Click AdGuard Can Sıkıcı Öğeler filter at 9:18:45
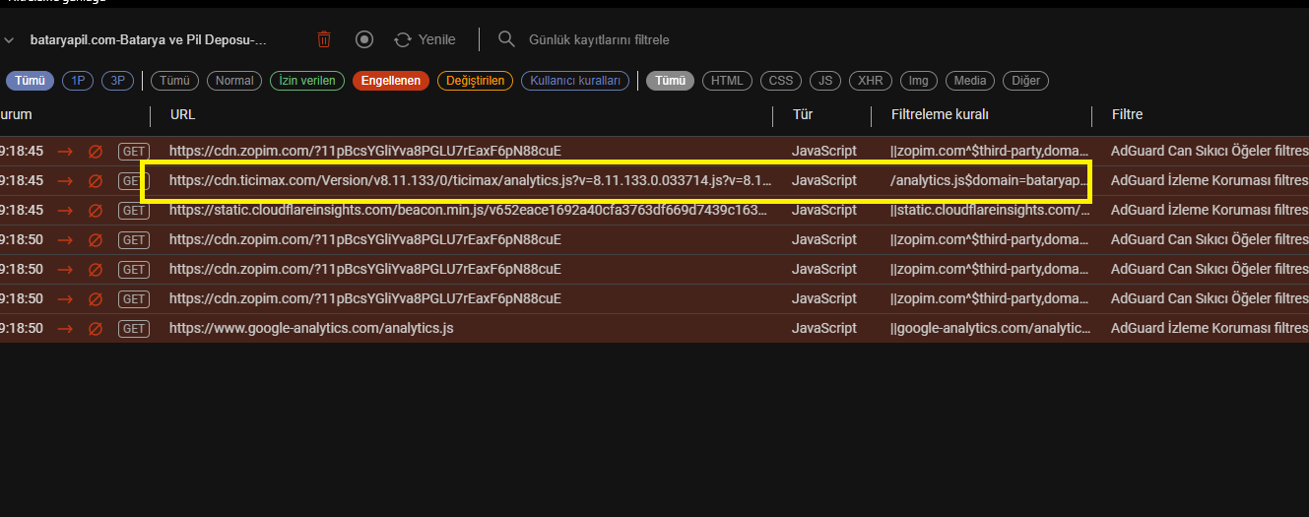This screenshot has width=1309, height=517. (x=1210, y=152)
